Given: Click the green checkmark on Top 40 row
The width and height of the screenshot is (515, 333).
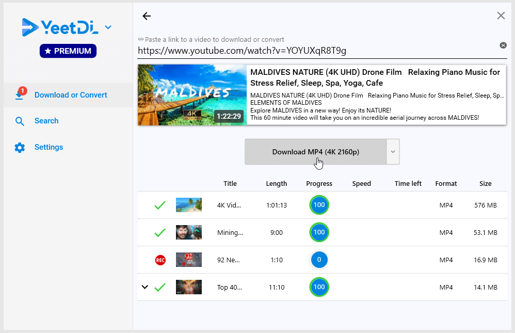Looking at the screenshot, I should tap(160, 287).
